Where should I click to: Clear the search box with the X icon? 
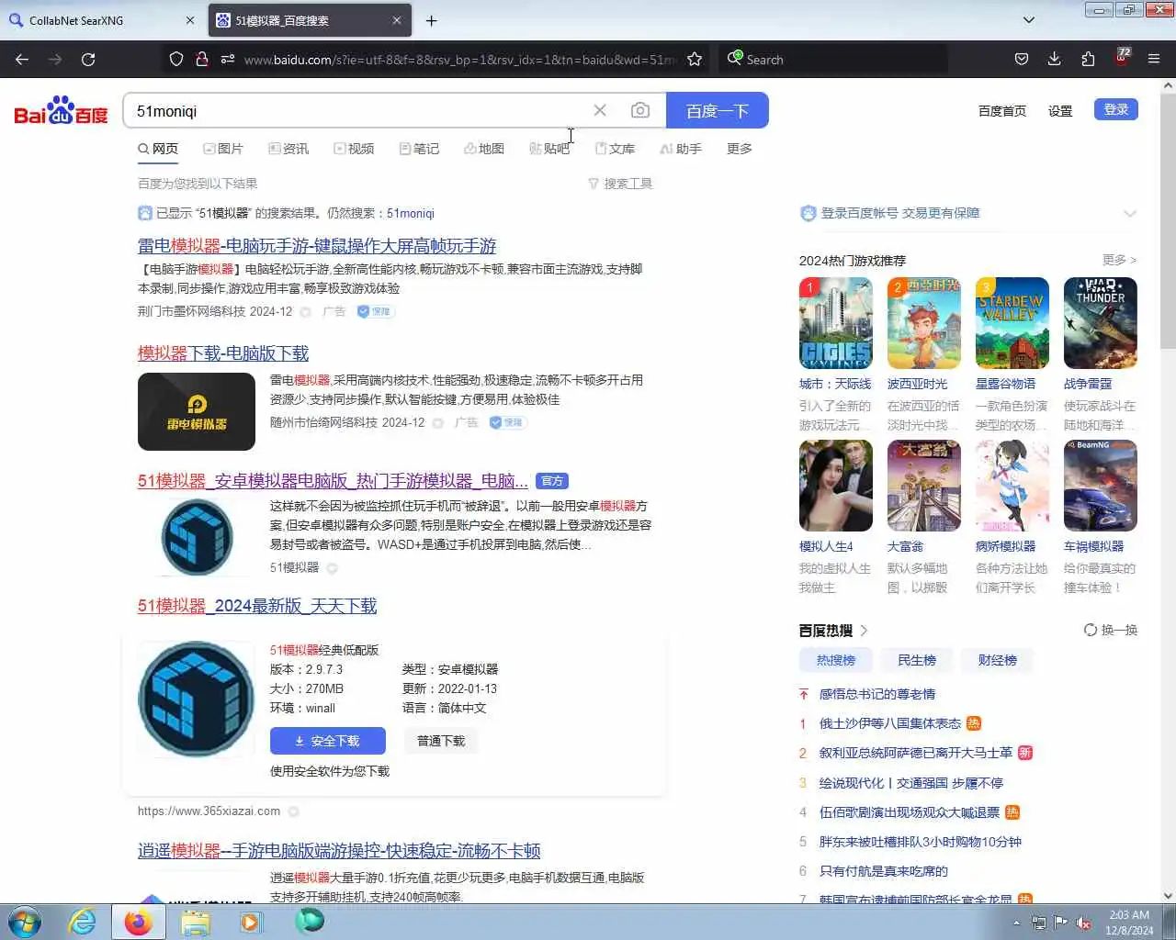coord(600,110)
